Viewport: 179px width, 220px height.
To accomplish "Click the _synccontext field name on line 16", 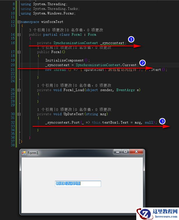I will 112,43.
